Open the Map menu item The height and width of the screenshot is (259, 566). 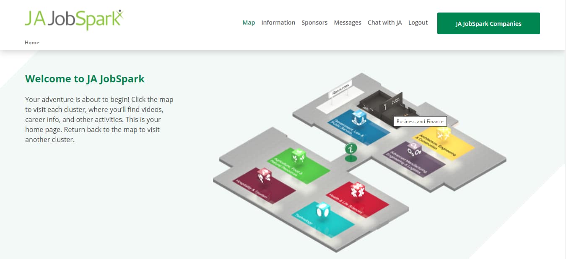tap(249, 23)
